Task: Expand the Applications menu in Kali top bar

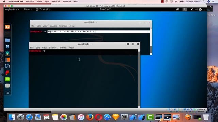Action: [12, 9]
